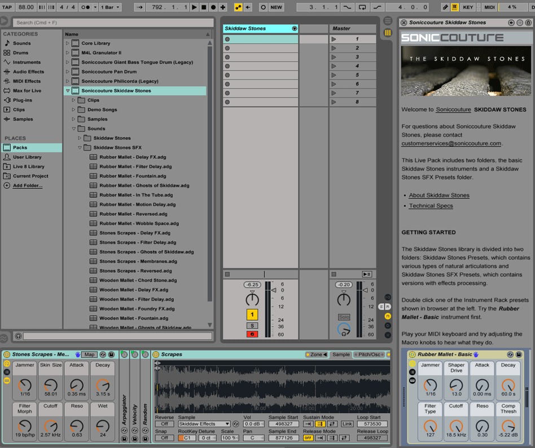Open the Skiddaw Effects sample dropdown
The width and height of the screenshot is (535, 448).
point(204,424)
